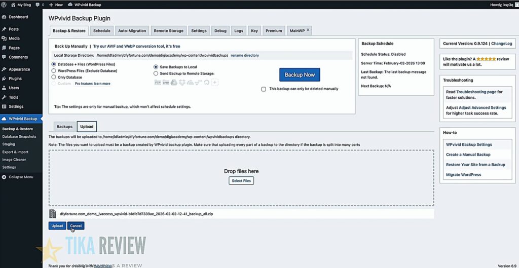The width and height of the screenshot is (519, 268).
Task: Select WordPress Files (Exclude Database) option
Action: click(x=54, y=71)
